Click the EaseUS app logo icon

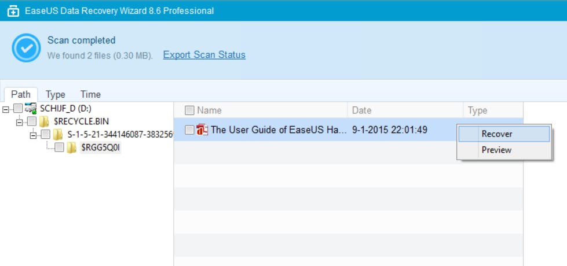13,11
